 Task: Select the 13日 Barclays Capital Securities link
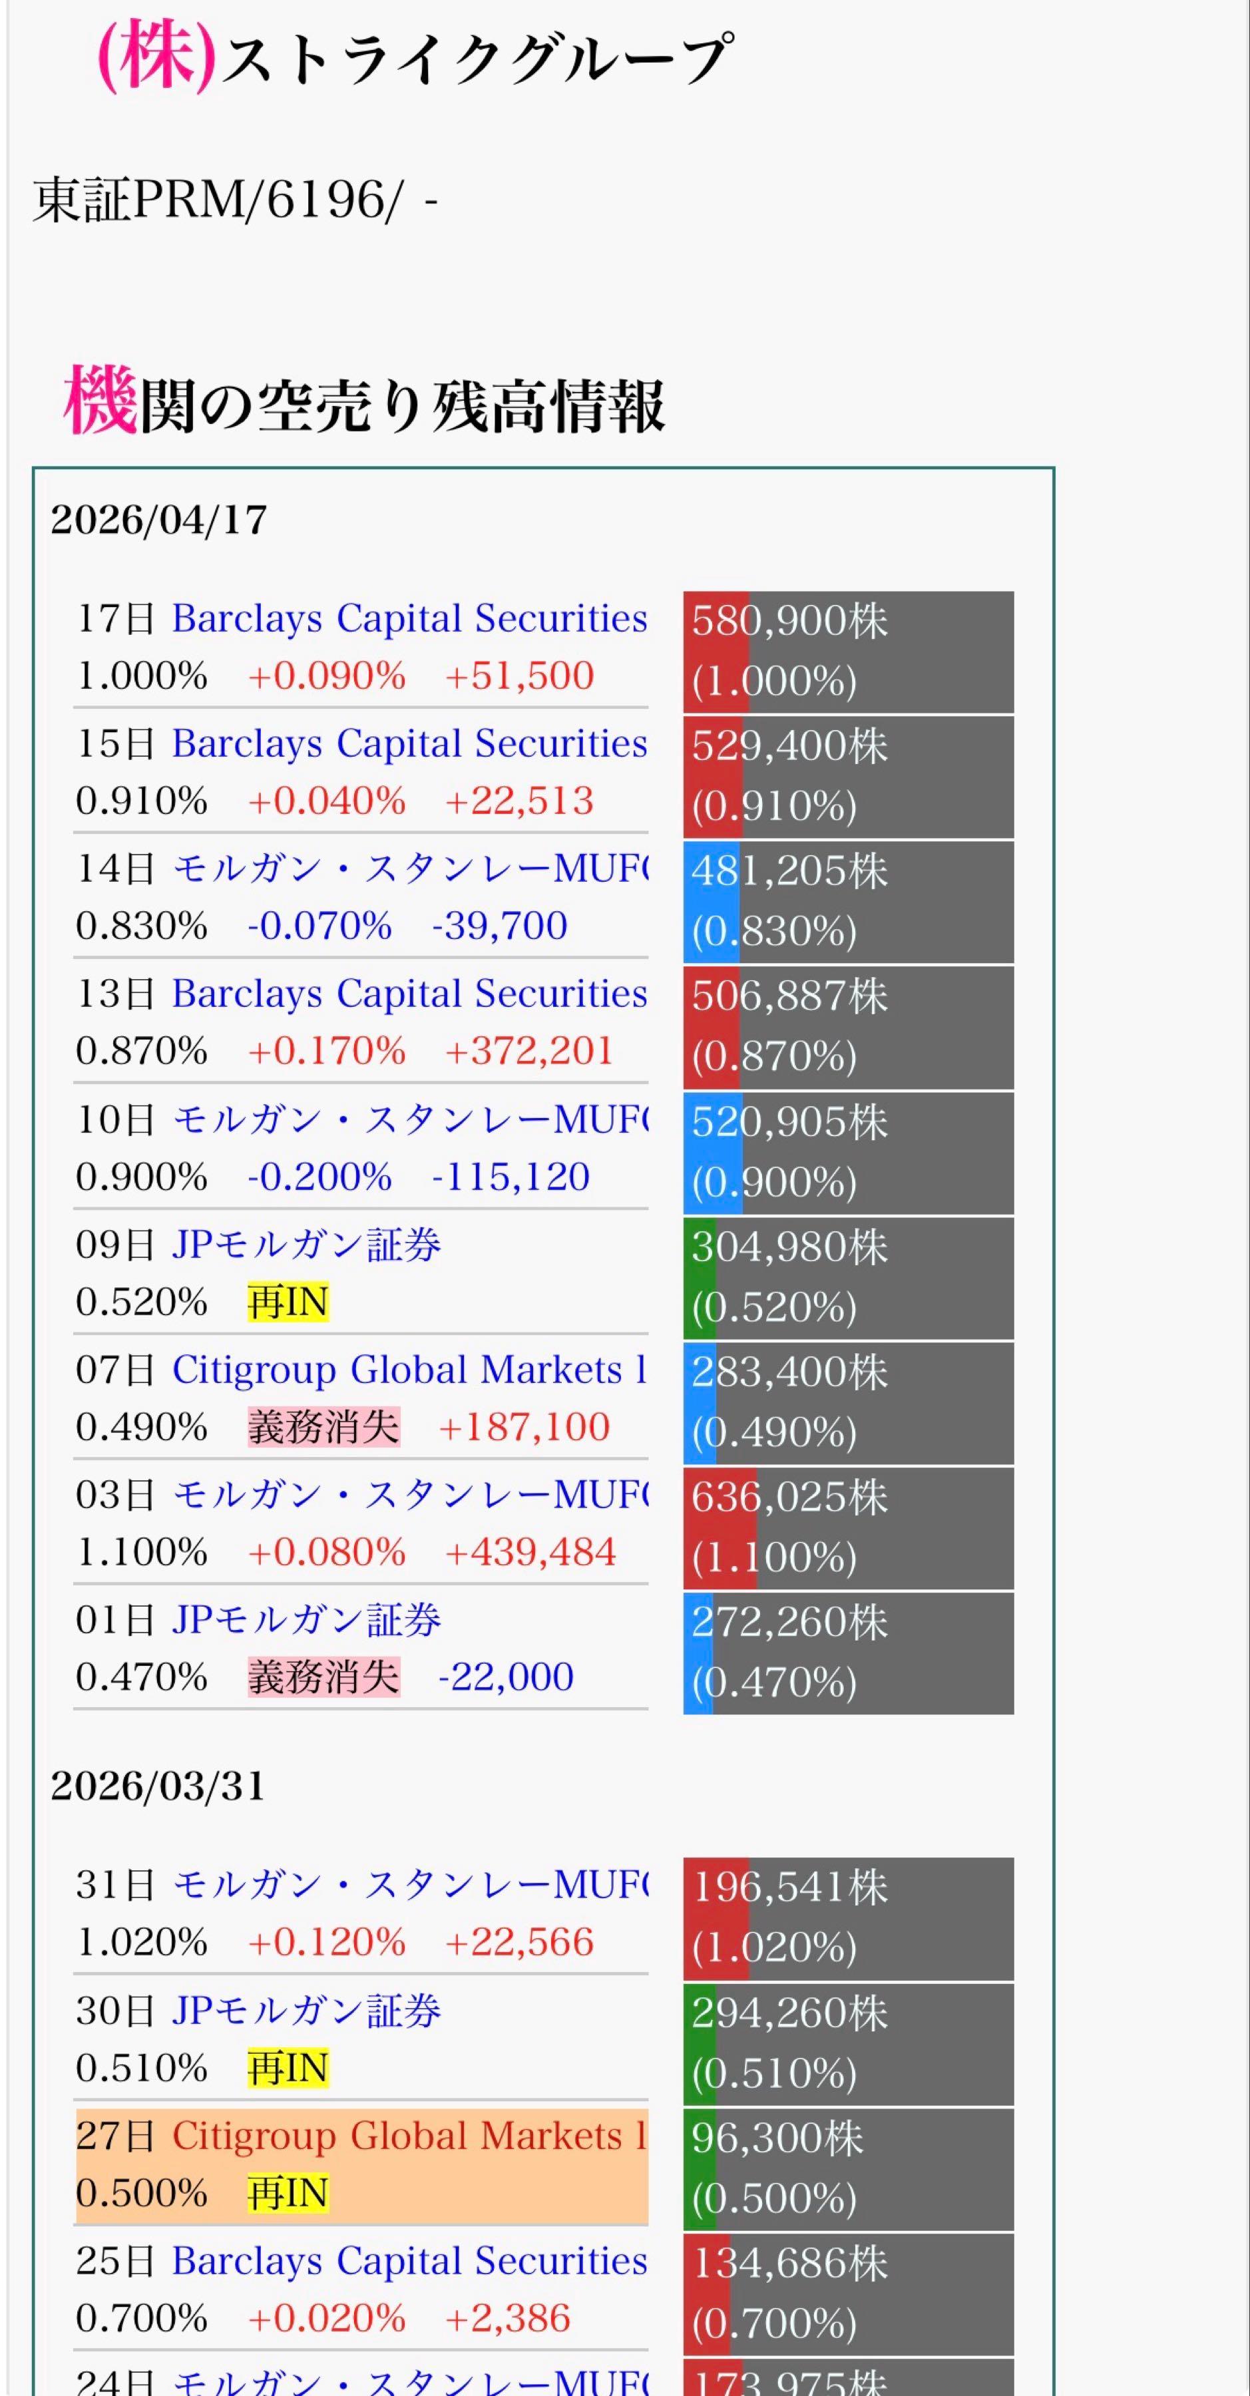409,994
